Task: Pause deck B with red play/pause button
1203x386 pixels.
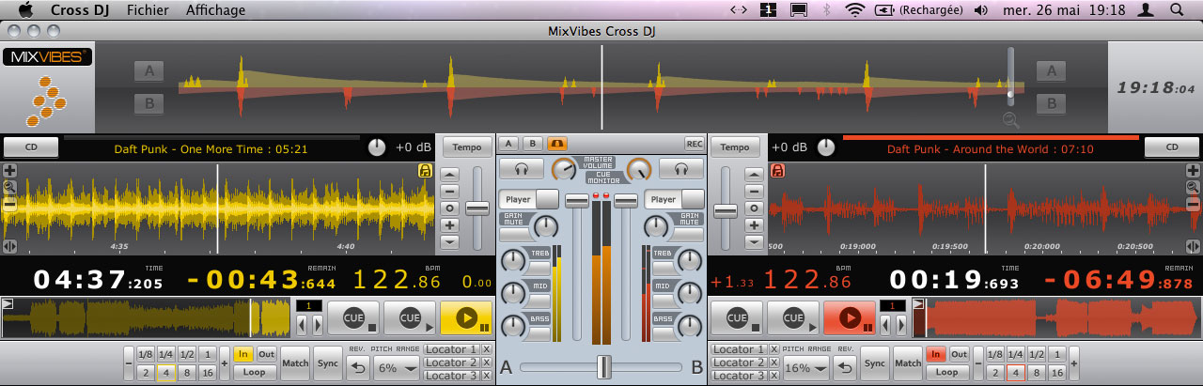Action: coord(850,317)
